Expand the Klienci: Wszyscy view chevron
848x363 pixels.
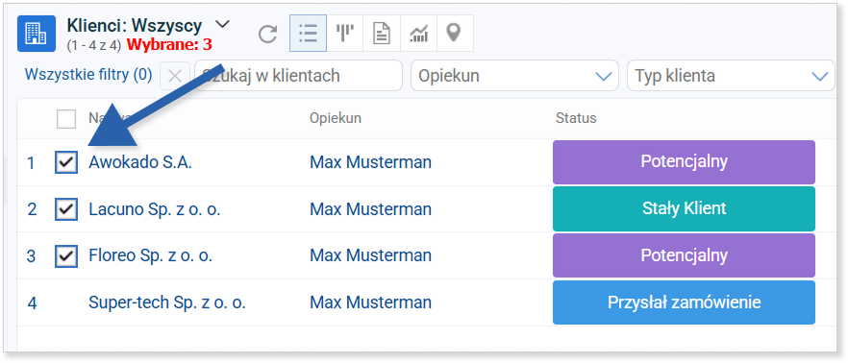222,25
